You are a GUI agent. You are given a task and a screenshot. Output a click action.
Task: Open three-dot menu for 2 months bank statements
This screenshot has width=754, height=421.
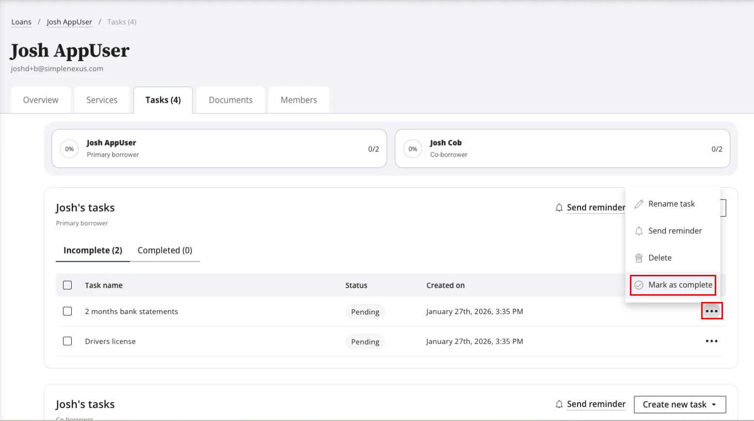coord(711,311)
